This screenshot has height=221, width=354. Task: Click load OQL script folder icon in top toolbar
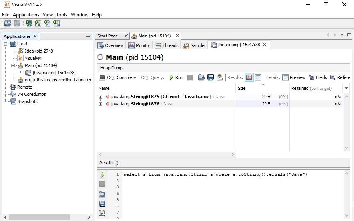[x=201, y=77]
